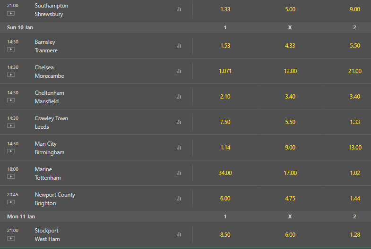Click live stream icon under Barnsley 14:30
This screenshot has width=371, height=249.
click(11, 50)
